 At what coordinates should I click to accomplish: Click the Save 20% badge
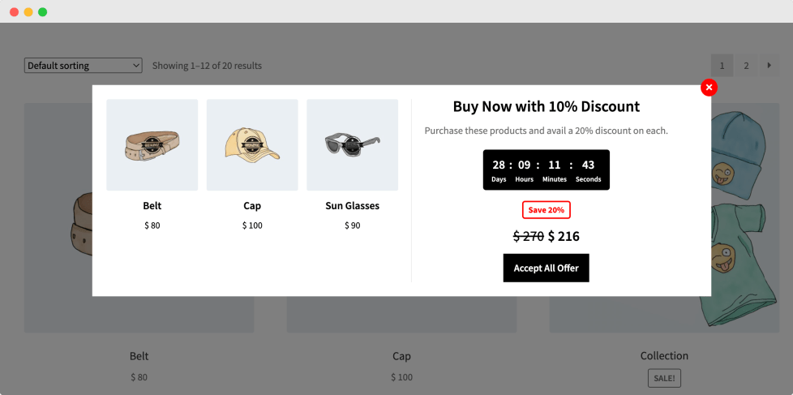[546, 210]
